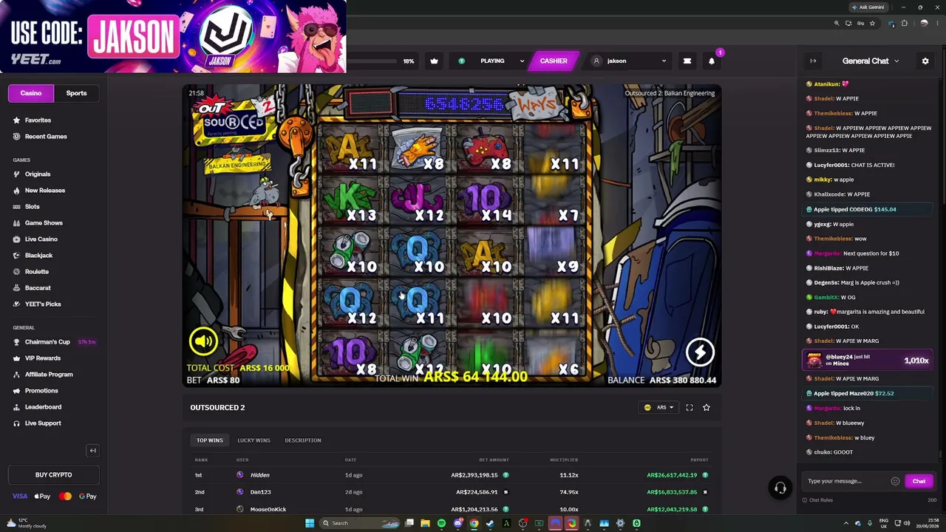Open Blackjack games
This screenshot has width=946, height=532.
pyautogui.click(x=38, y=256)
